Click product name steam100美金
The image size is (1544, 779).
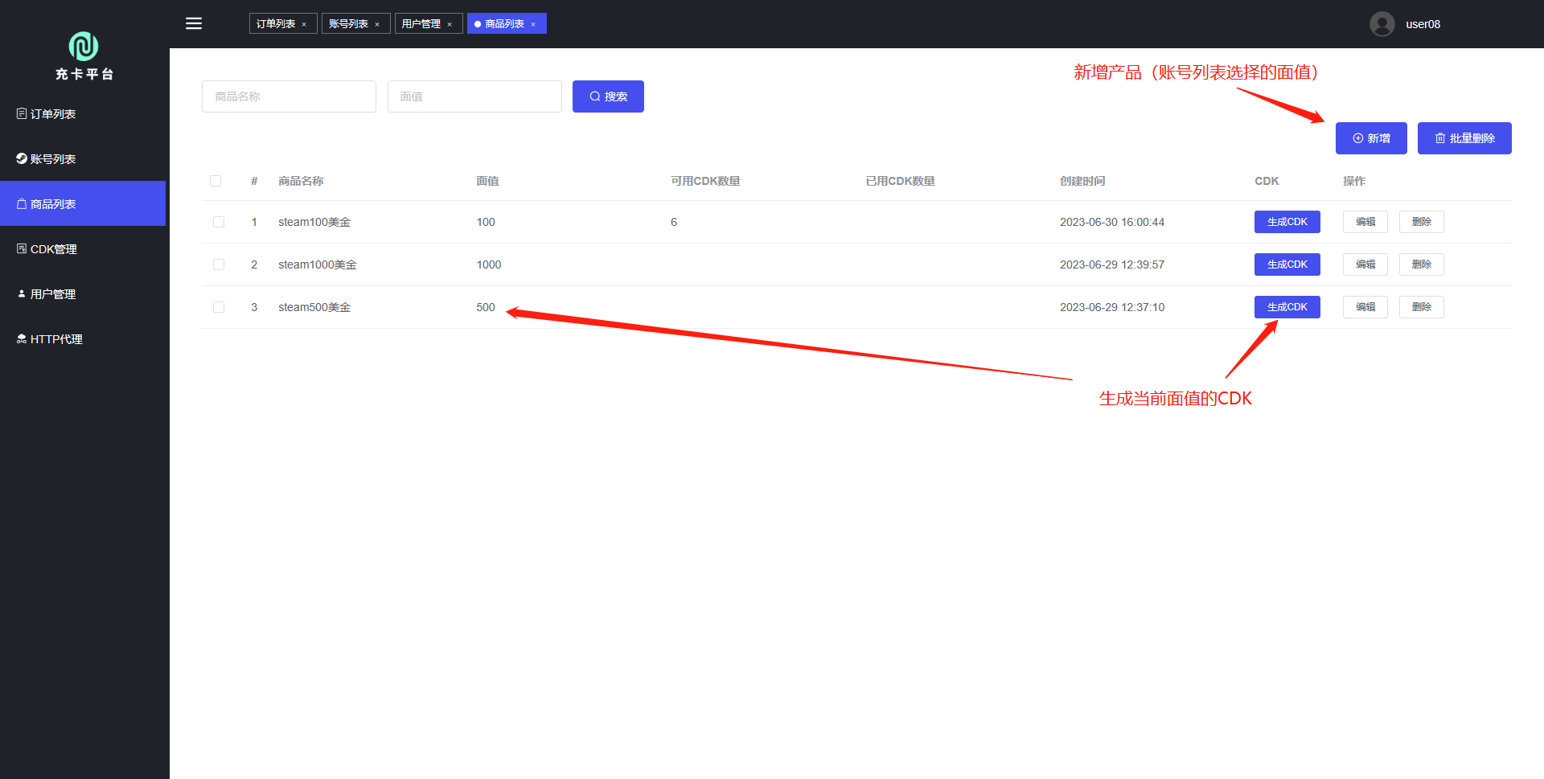click(x=314, y=222)
